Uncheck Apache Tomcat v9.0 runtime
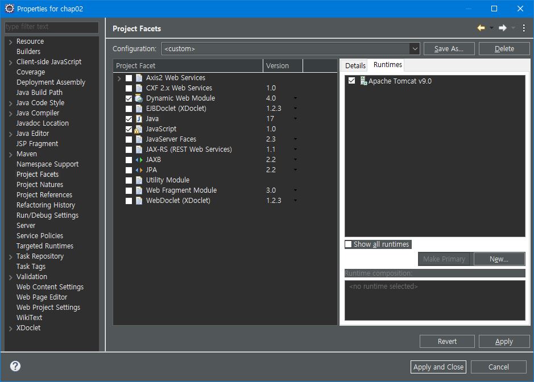The width and height of the screenshot is (534, 382). pos(352,81)
